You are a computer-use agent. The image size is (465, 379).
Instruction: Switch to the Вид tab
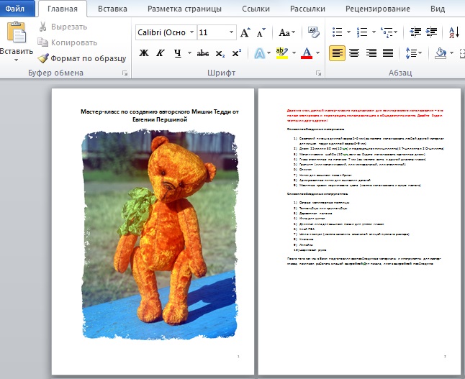coord(438,9)
